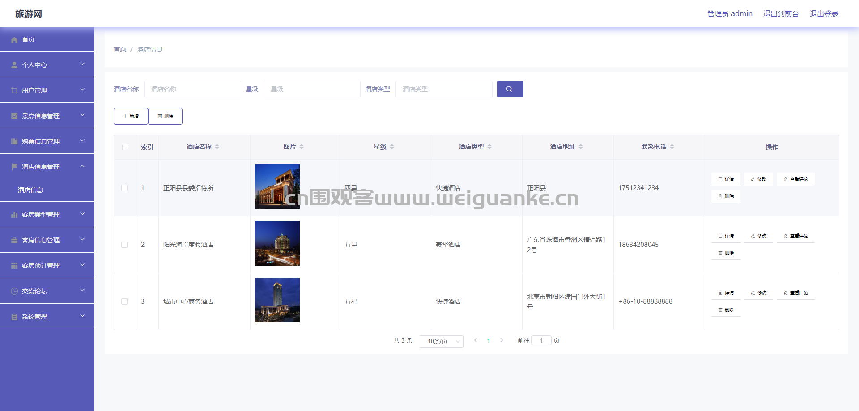The width and height of the screenshot is (859, 411).
Task: Go to next page arrow
Action: point(502,340)
